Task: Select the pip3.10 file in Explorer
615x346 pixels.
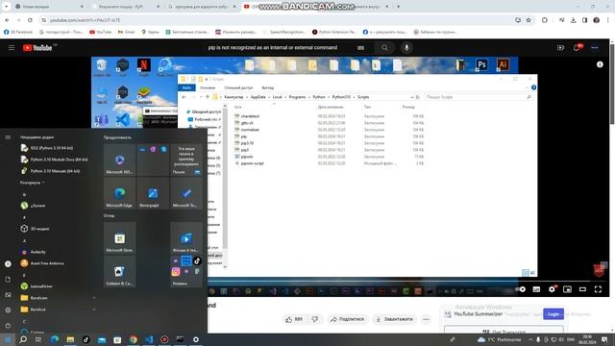Action: pyautogui.click(x=247, y=143)
